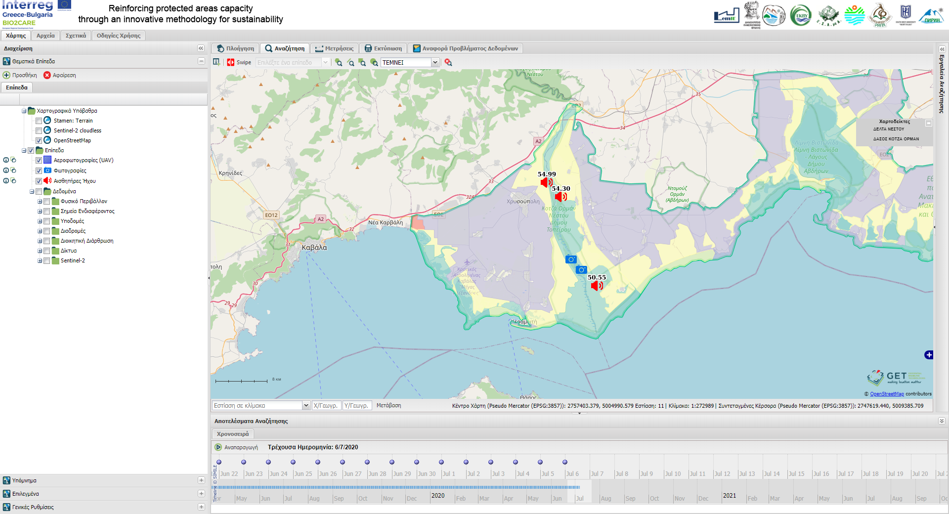Screen dimensions: 949x514
Task: Select the circle search tool icon
Action: click(x=374, y=62)
